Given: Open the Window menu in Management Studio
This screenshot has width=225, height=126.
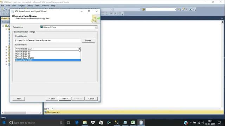Looking at the screenshot, I should [45, 6].
